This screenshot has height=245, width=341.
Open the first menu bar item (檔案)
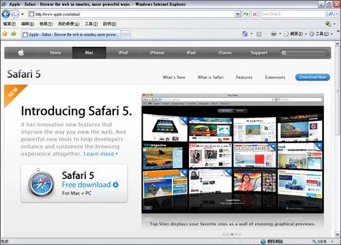click(10, 24)
